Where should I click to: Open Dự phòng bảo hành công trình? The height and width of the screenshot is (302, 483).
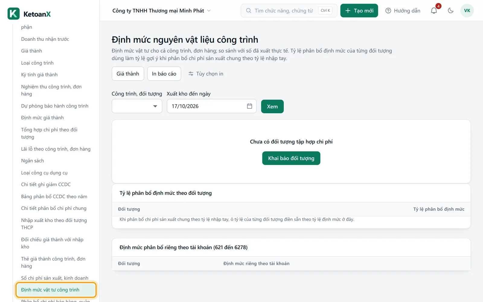point(55,106)
